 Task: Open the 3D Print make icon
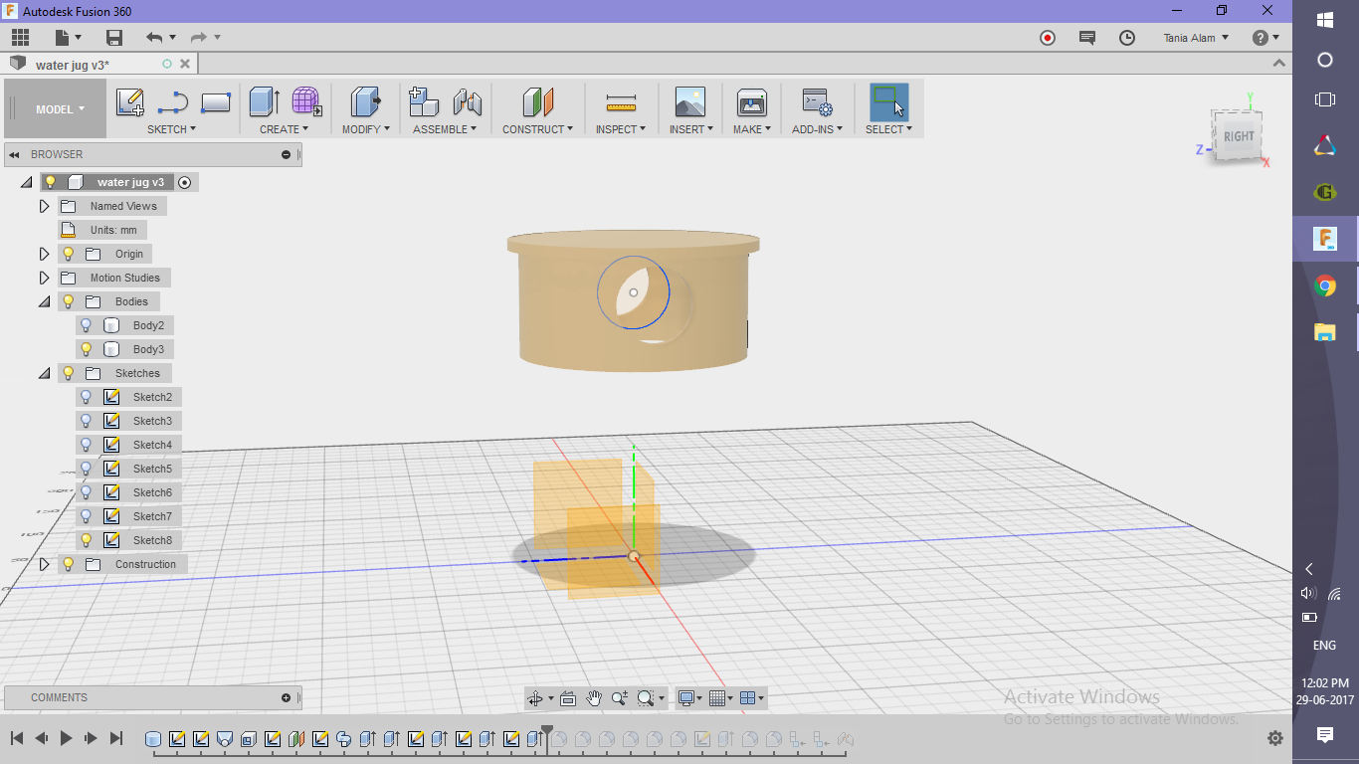(x=752, y=101)
